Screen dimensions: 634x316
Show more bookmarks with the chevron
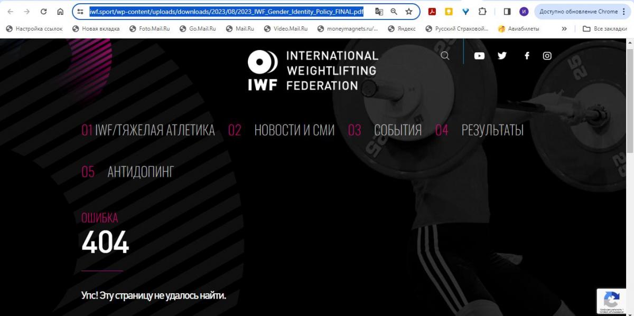[564, 28]
